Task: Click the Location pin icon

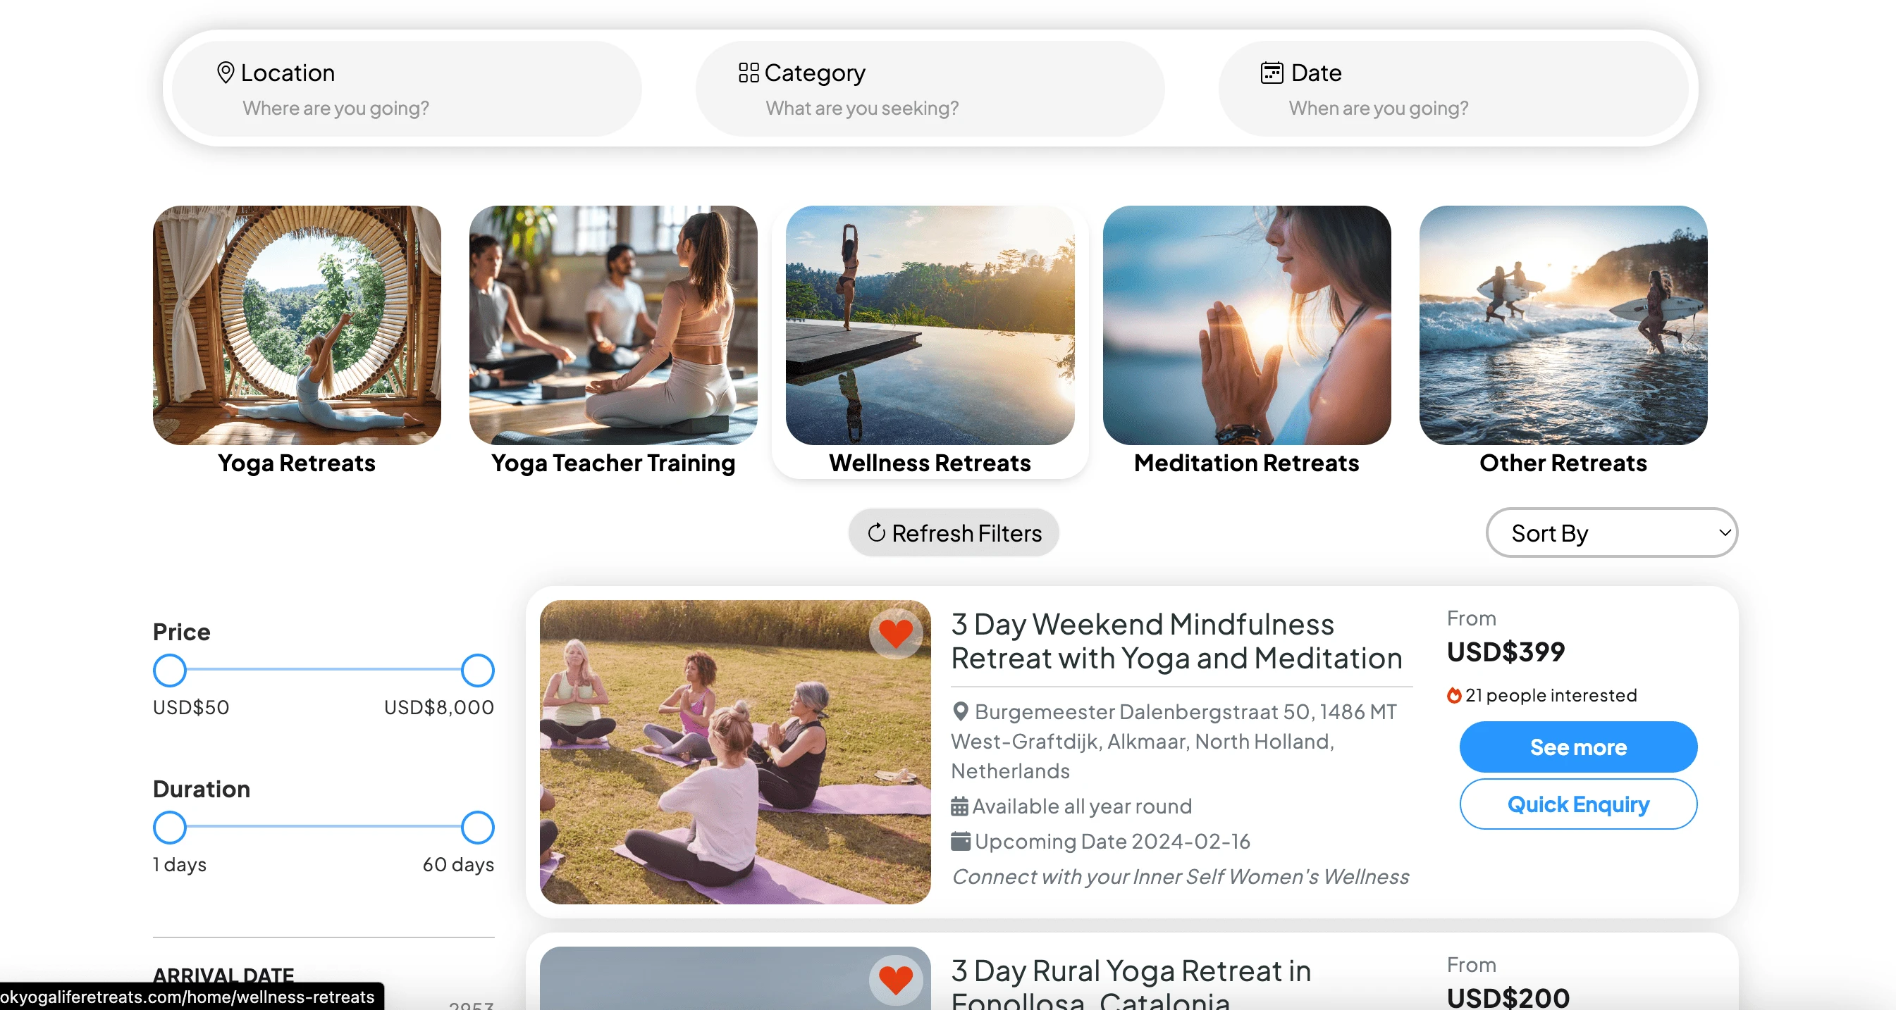Action: [x=226, y=72]
